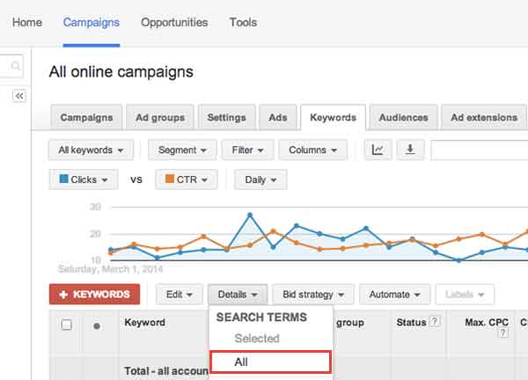Click the chart toggle graph icon
Screen dimensions: 528x380
click(378, 150)
